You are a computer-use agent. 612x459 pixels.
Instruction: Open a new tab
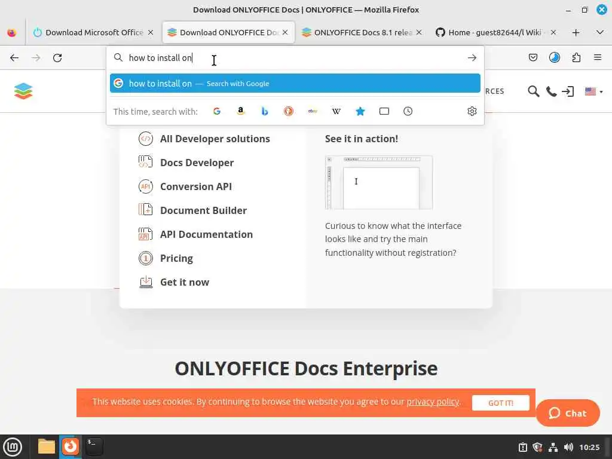576,32
